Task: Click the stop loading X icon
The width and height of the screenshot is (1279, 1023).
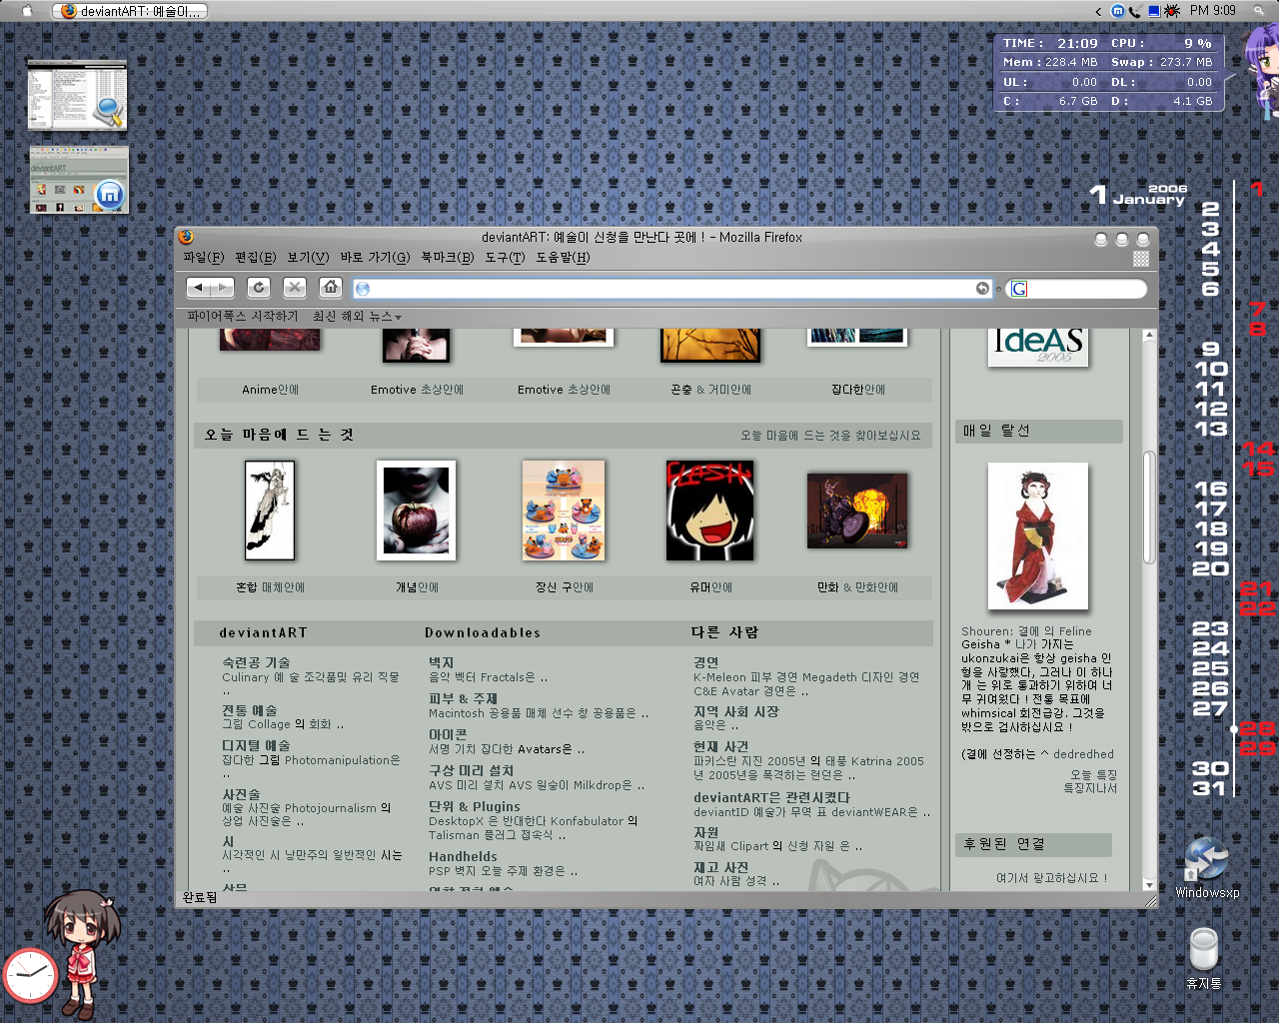Action: tap(294, 288)
